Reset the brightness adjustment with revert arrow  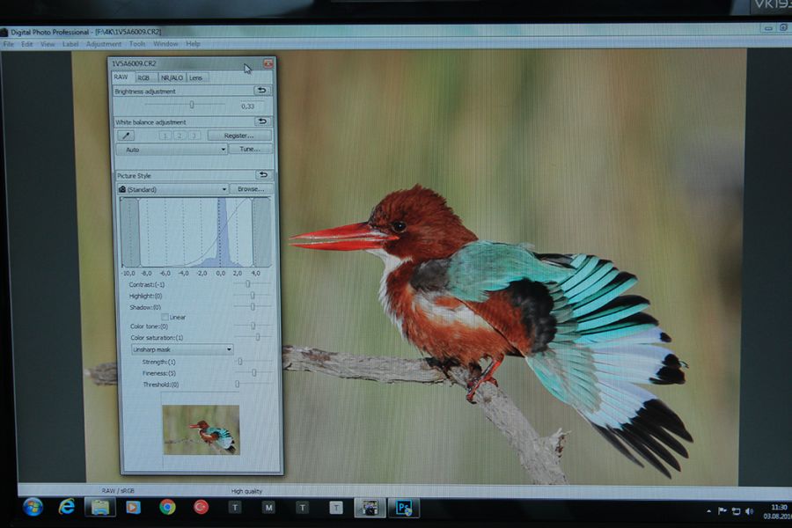coord(262,91)
